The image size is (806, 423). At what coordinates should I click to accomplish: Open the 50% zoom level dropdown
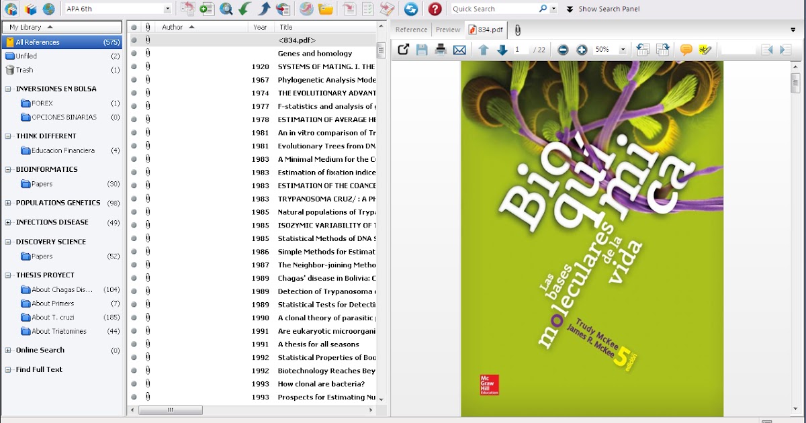623,50
